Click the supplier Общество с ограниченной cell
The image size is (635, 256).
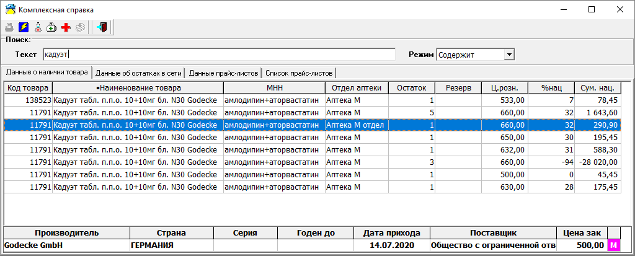(493, 245)
